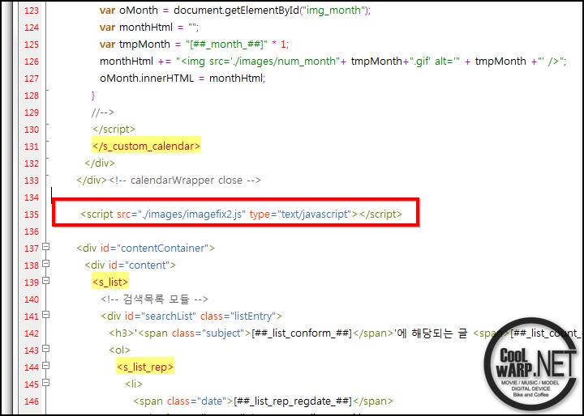Click the </div> tag on line 132
The height and width of the screenshot is (416, 584).
pos(100,163)
